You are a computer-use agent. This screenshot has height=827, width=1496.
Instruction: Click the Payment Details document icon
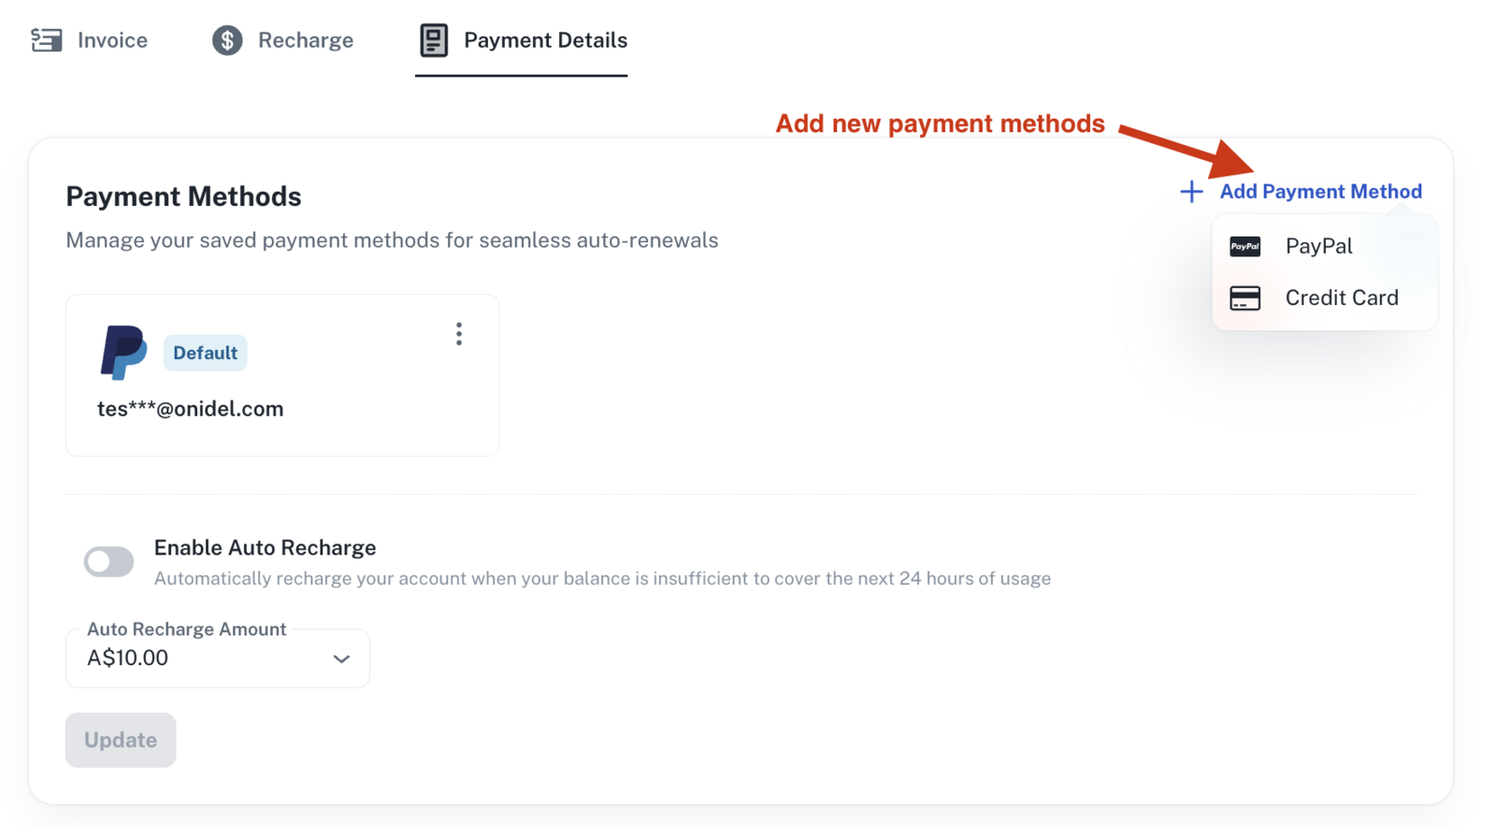point(434,40)
